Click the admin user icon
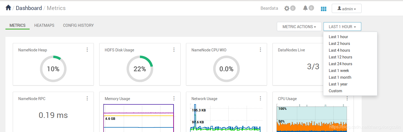The height and width of the screenshot is (132, 403). (339, 8)
